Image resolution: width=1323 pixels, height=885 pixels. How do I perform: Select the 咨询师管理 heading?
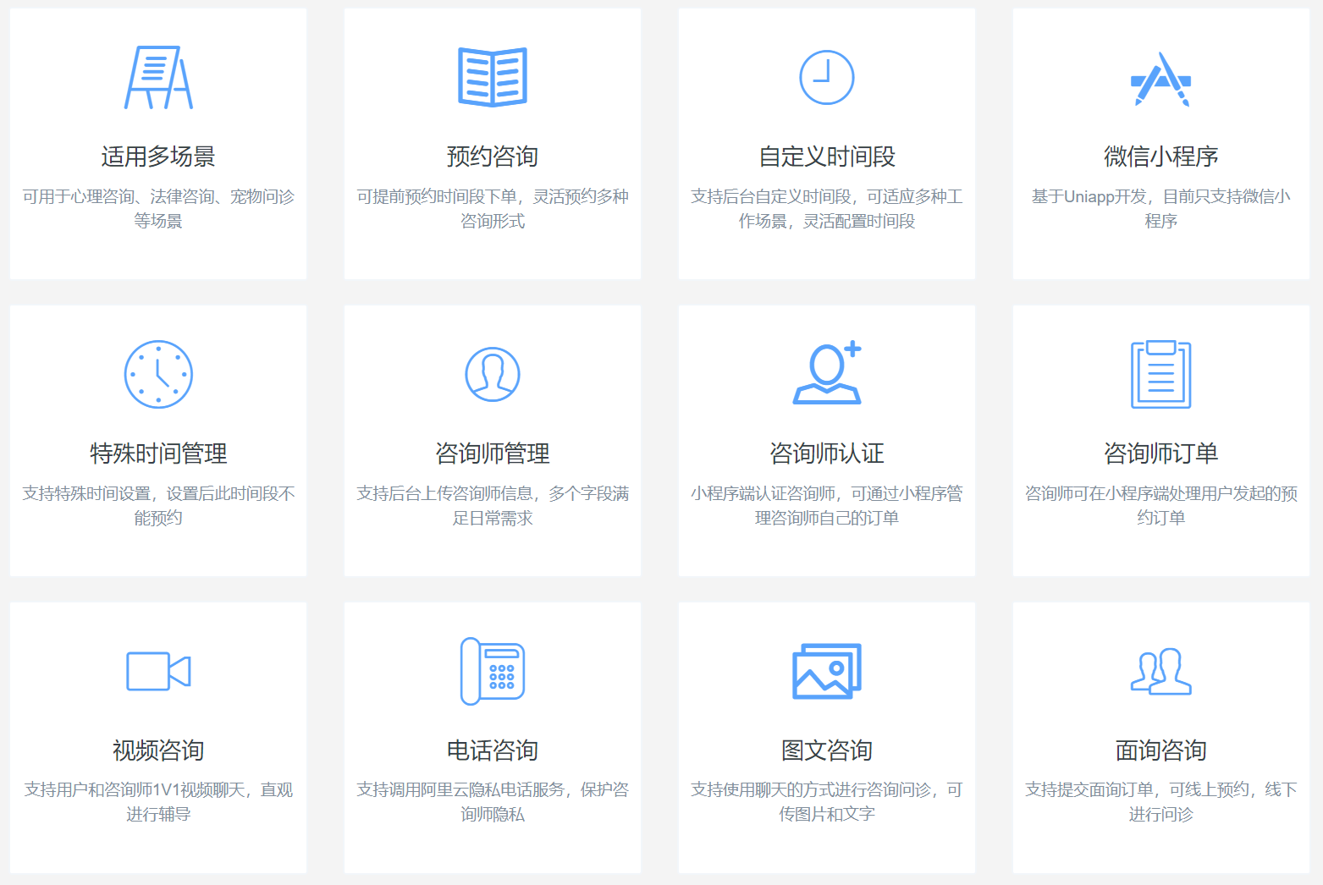[493, 453]
